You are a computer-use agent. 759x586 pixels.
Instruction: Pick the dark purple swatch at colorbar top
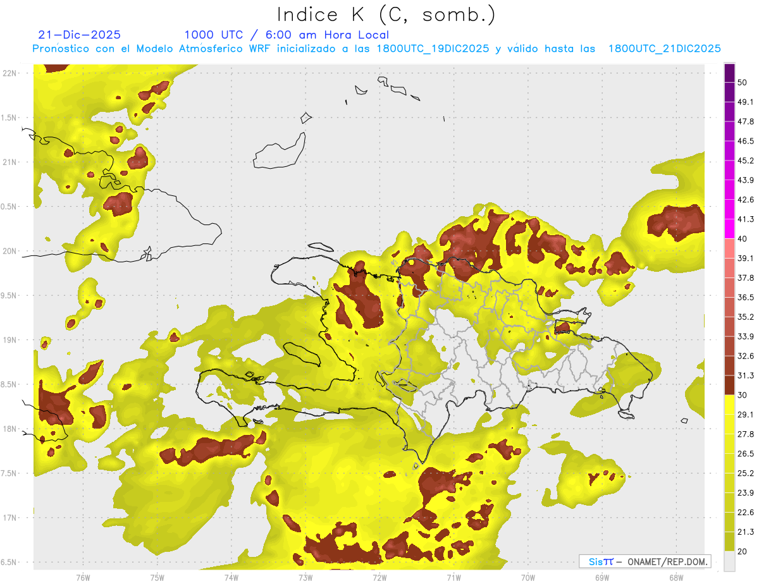(729, 73)
